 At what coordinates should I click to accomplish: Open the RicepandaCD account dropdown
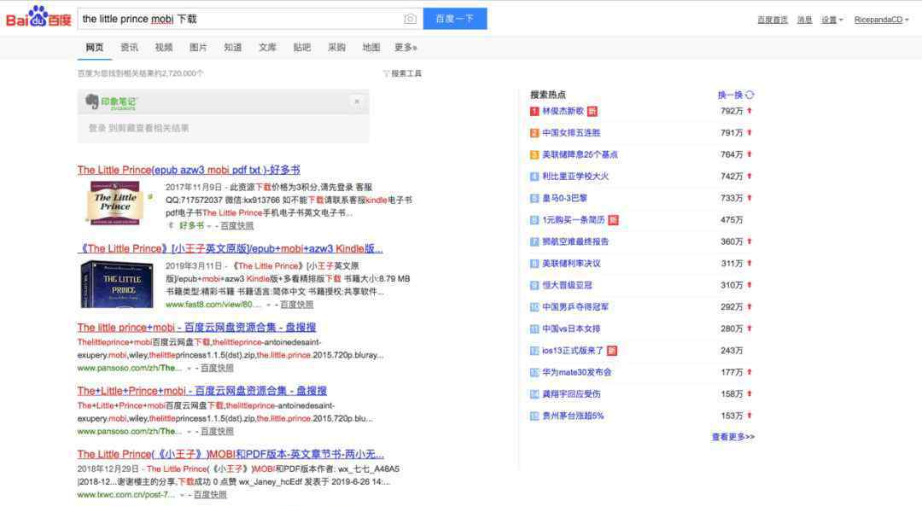click(x=881, y=20)
